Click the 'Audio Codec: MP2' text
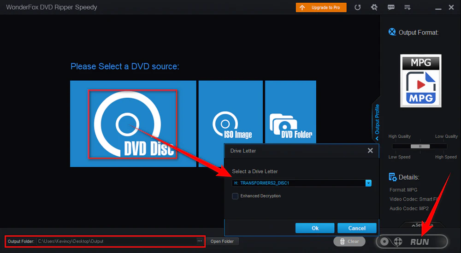Image resolution: width=461 pixels, height=253 pixels. coord(409,208)
